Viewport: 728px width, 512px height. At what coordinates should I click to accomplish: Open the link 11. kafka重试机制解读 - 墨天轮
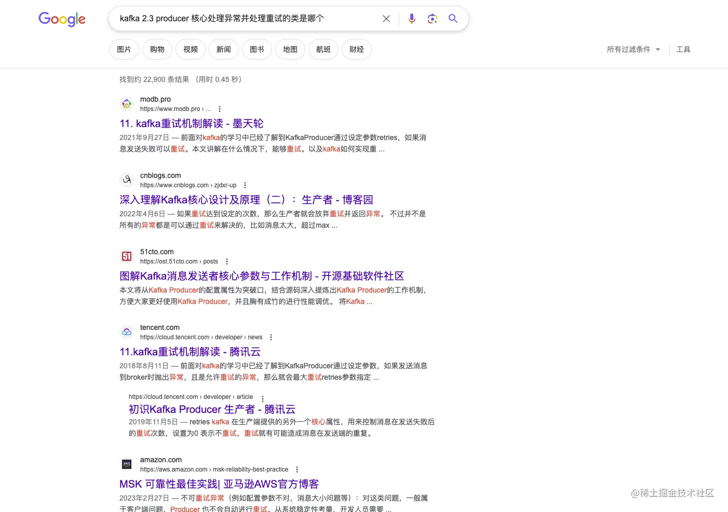coord(191,123)
